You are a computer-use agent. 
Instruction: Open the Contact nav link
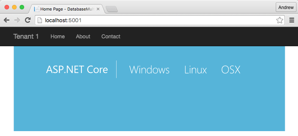111,36
